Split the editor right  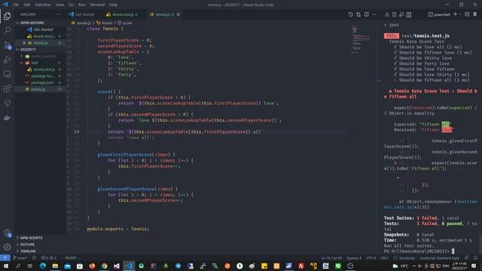point(367,14)
